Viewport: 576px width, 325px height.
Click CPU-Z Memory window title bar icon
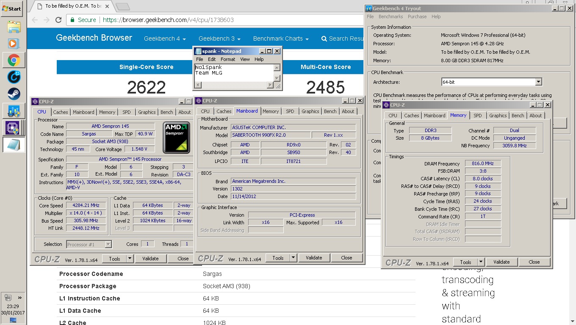[386, 105]
